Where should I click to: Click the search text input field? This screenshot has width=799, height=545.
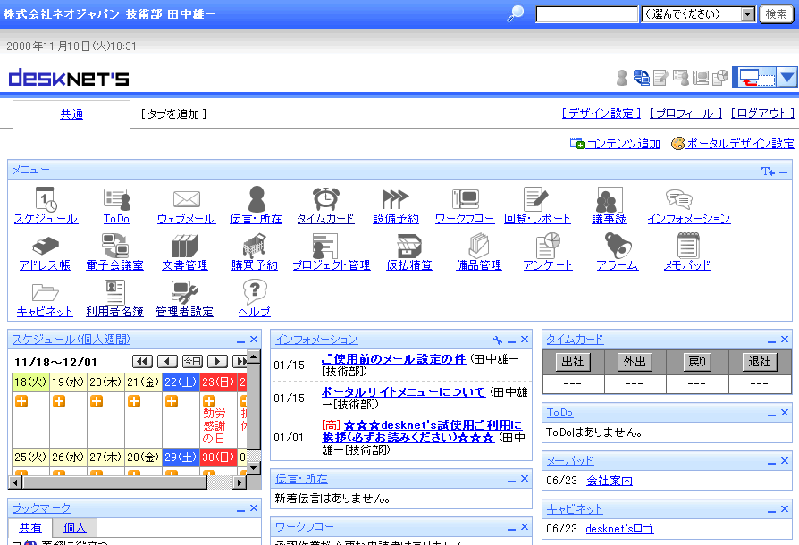click(x=587, y=14)
